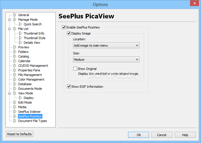Viewport: 201px width, 143px height.
Task: Toggle the Enable SeePlus PicaView checkbox
Action: click(x=64, y=27)
